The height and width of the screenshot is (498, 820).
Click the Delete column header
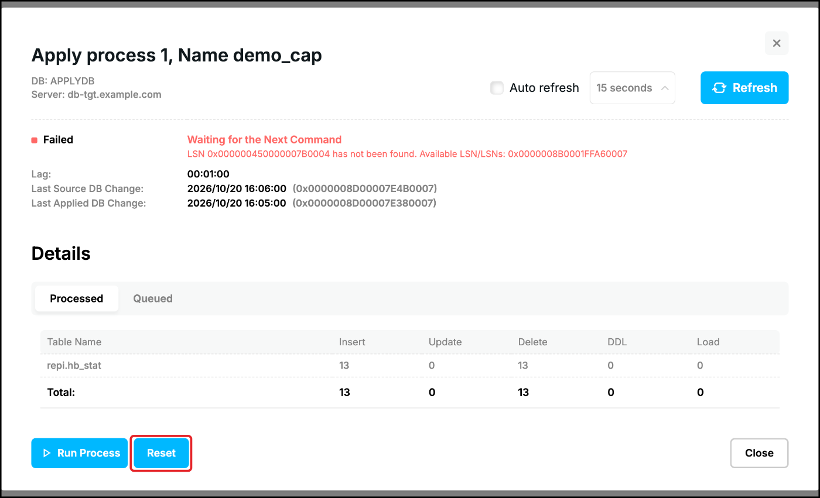pyautogui.click(x=533, y=342)
